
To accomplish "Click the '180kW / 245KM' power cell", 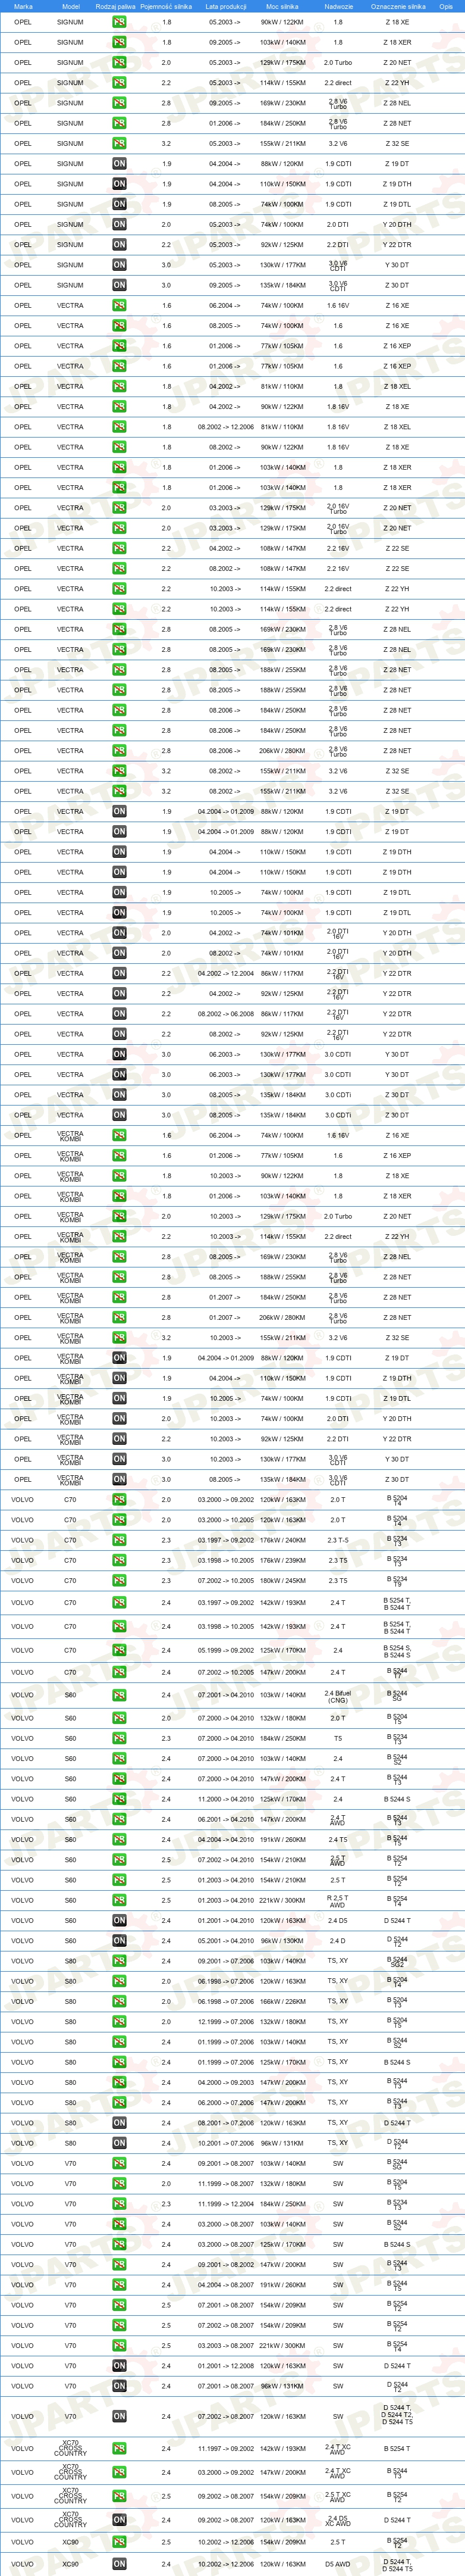I will pos(282,1580).
